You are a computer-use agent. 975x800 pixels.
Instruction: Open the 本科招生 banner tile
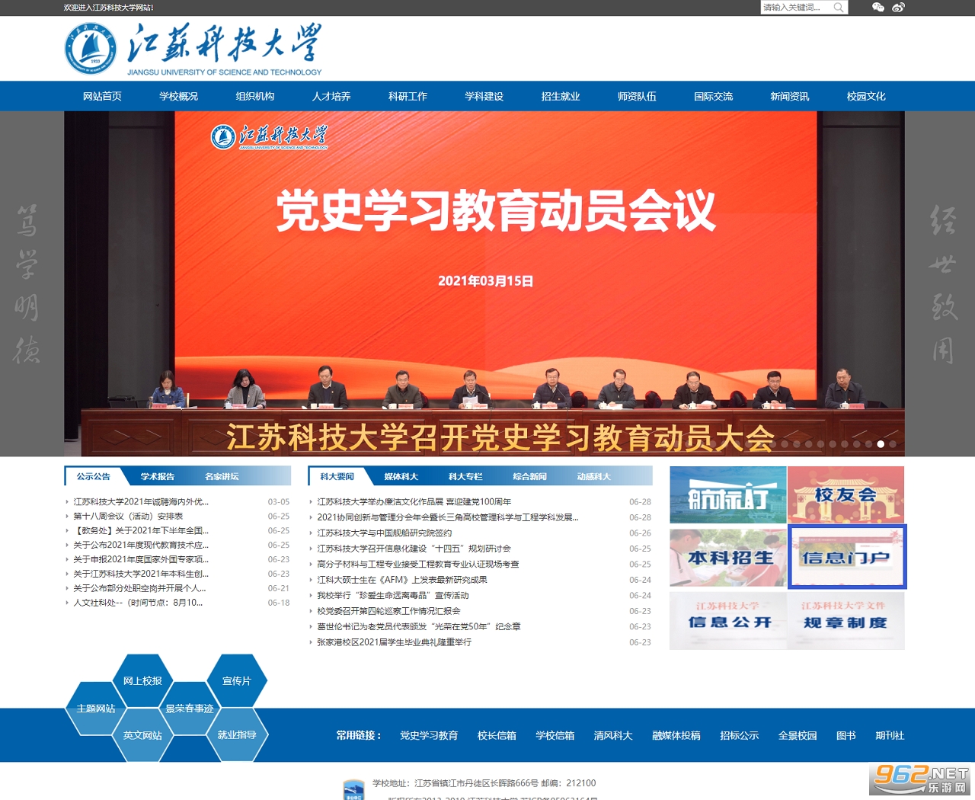pyautogui.click(x=728, y=558)
